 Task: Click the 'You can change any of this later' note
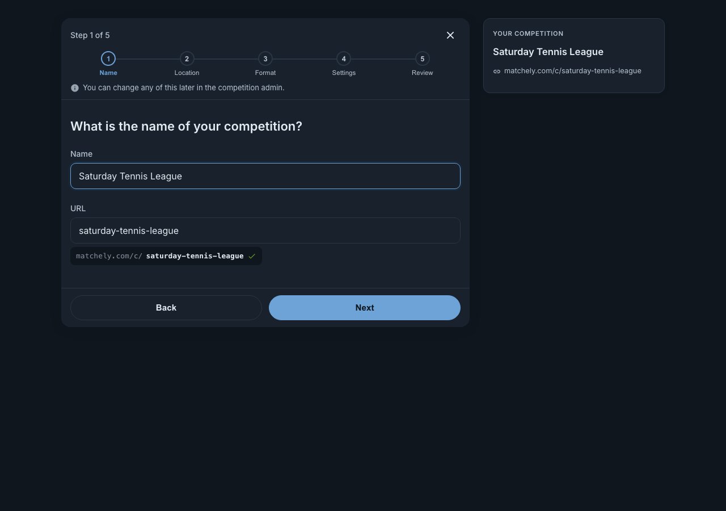[x=184, y=88]
